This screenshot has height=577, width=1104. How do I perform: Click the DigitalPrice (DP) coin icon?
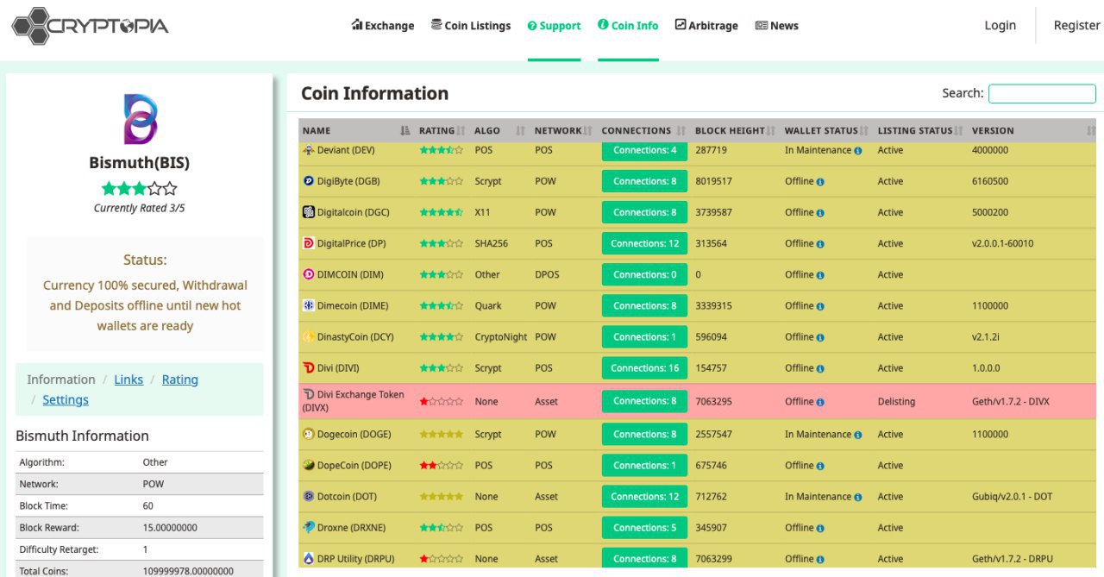tap(309, 243)
